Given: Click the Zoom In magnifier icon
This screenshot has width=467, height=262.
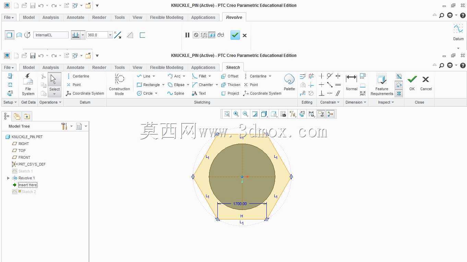Looking at the screenshot, I should pyautogui.click(x=236, y=114).
